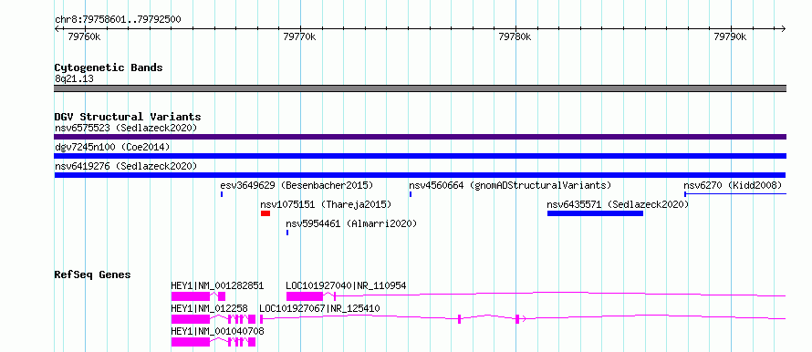The image size is (812, 352).
Task: Click the 79760k ruler tick label
Action: [85, 36]
